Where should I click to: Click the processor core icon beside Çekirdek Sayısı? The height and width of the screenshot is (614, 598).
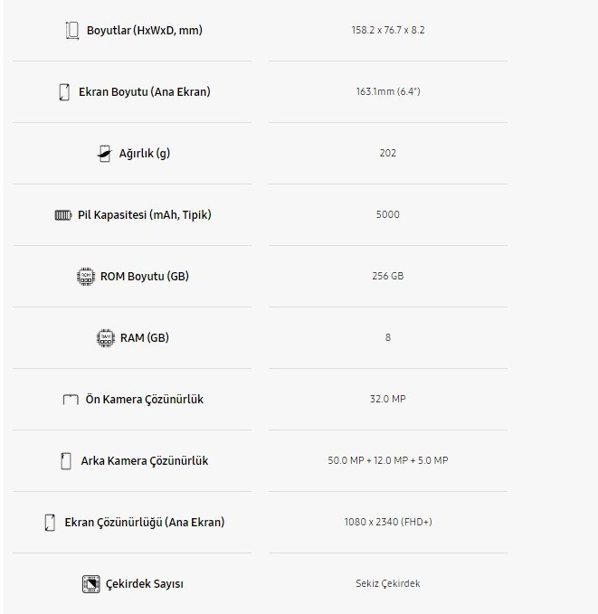click(90, 584)
